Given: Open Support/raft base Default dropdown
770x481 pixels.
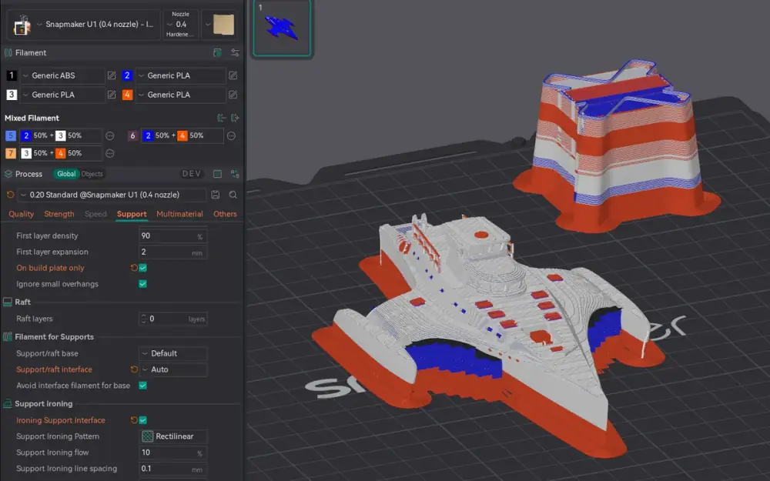Looking at the screenshot, I should (172, 353).
